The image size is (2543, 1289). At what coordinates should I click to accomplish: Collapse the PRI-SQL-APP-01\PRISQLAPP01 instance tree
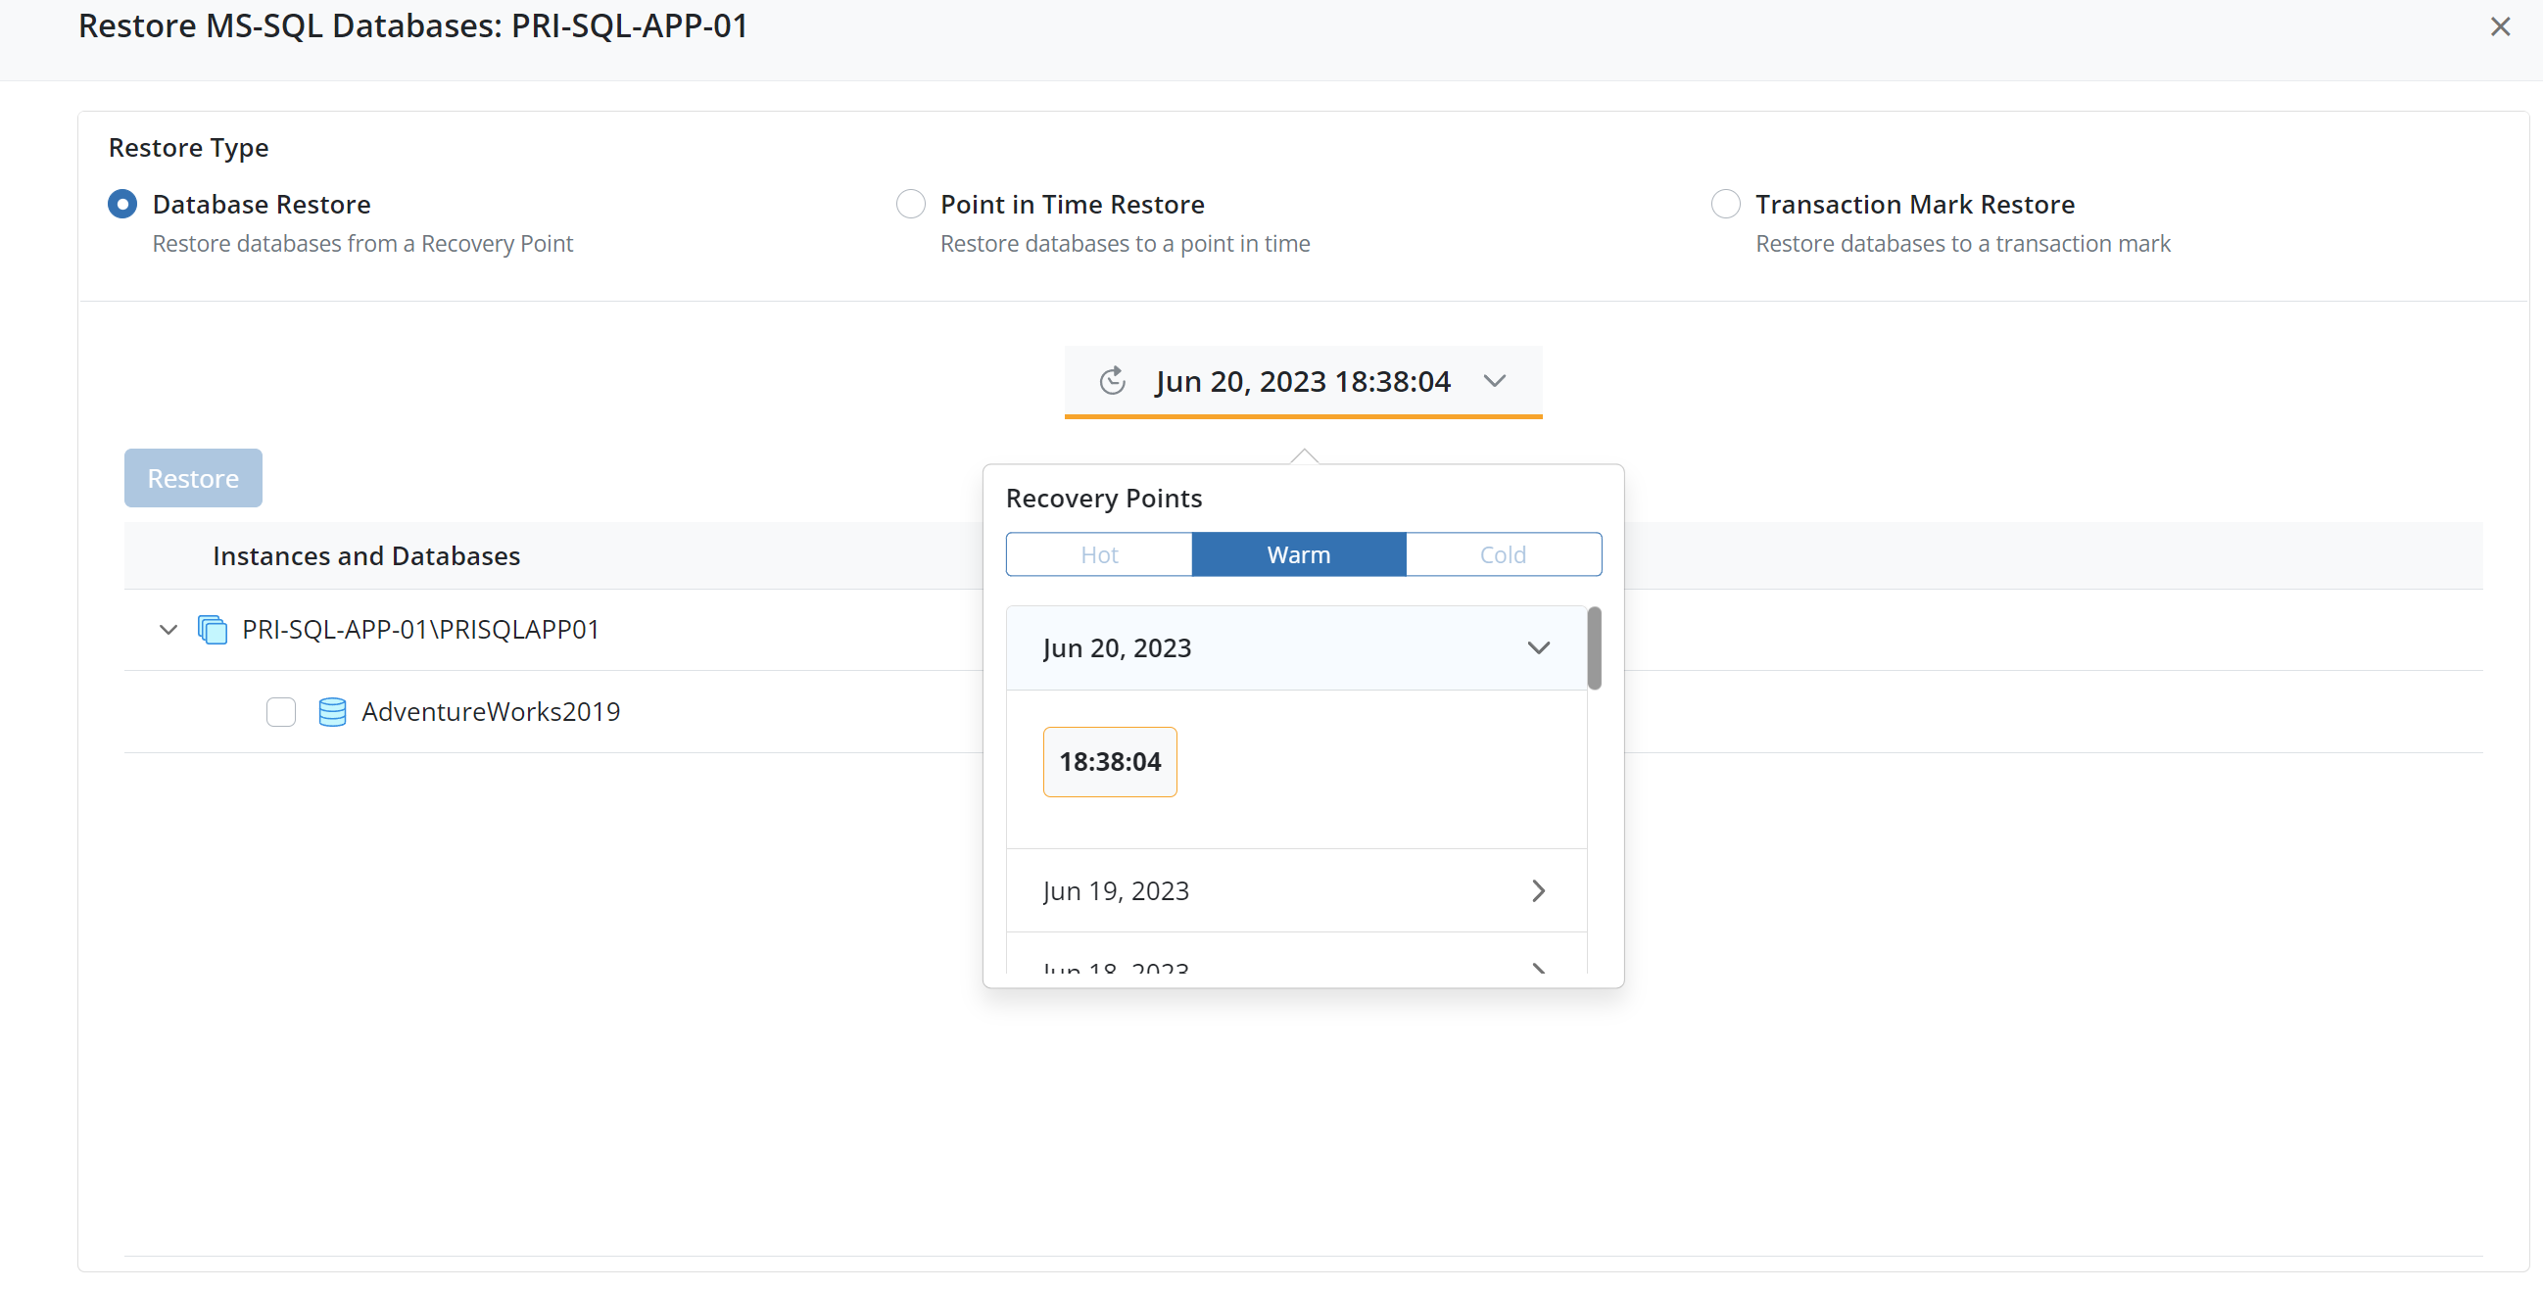coord(168,630)
